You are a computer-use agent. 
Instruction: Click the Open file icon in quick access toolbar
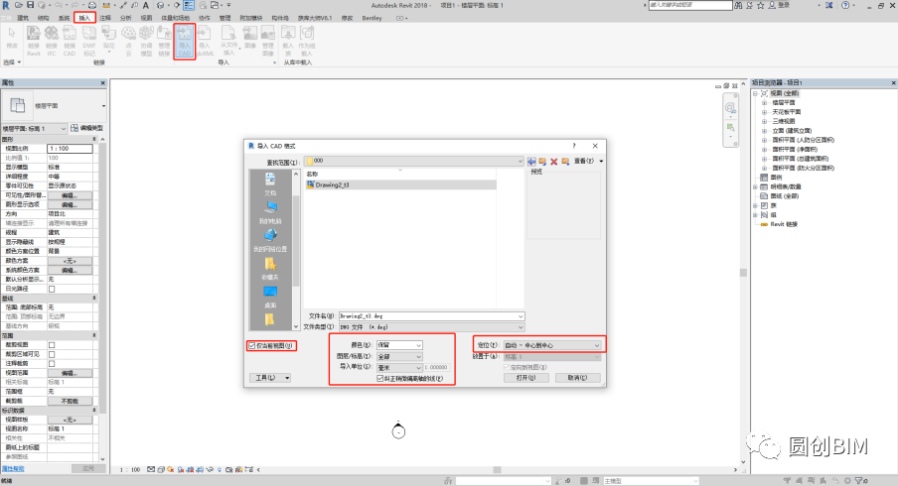click(x=19, y=5)
